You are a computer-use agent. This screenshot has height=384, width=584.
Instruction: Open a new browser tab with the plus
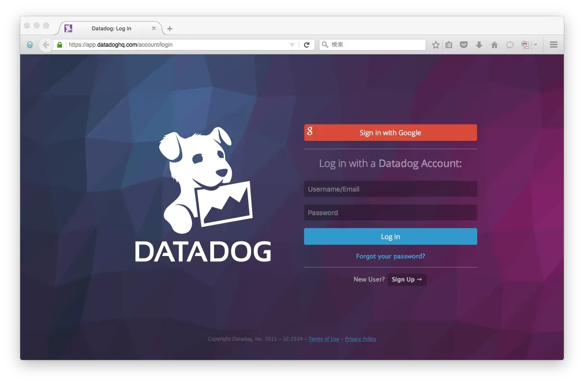click(169, 28)
